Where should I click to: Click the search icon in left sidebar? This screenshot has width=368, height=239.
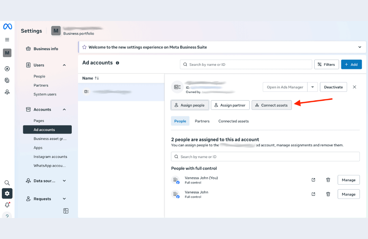tap(7, 182)
